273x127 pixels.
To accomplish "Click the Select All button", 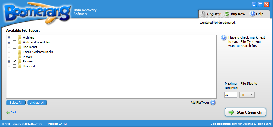I will 16,103.
